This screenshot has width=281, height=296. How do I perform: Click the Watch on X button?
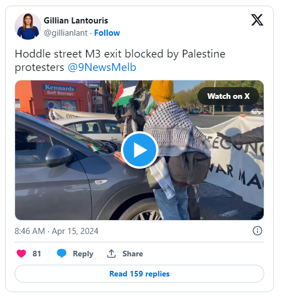pos(228,96)
